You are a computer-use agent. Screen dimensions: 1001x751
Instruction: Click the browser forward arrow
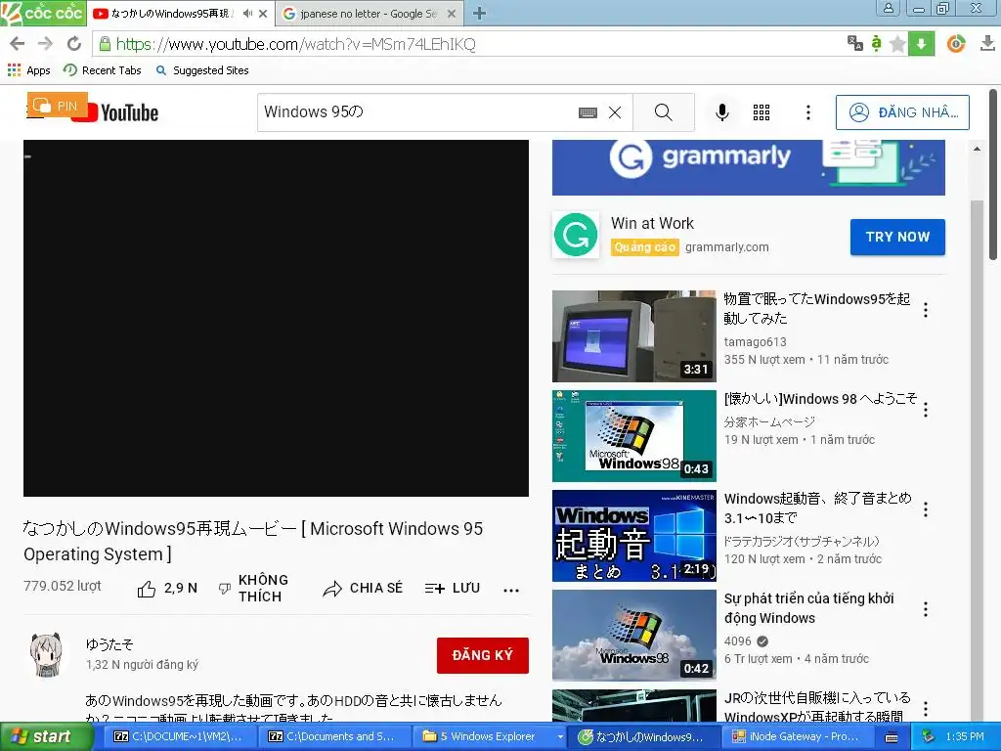45,43
